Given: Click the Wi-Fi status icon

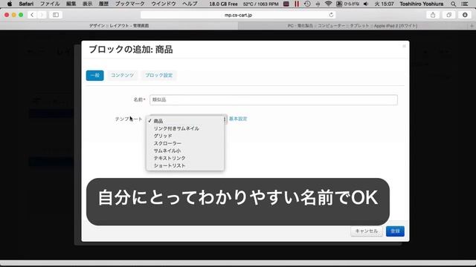Looking at the screenshot, I should pyautogui.click(x=328, y=4).
